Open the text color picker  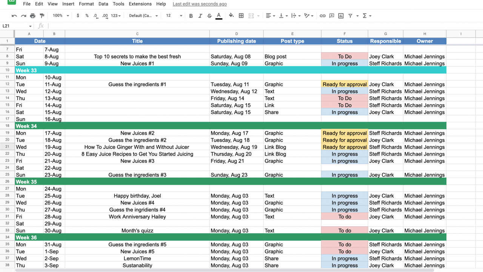pos(219,15)
